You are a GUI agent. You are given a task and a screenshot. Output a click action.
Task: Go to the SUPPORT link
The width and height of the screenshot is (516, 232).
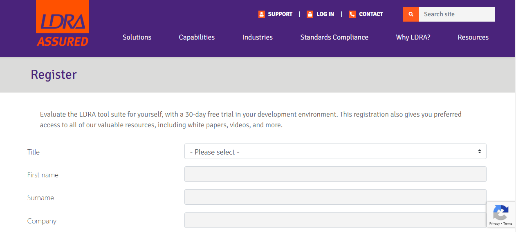tap(280, 14)
